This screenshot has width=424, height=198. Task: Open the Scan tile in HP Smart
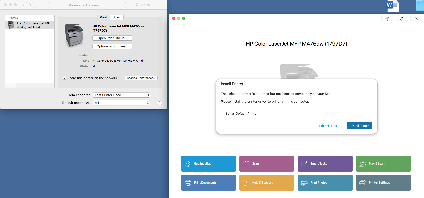[x=267, y=164]
